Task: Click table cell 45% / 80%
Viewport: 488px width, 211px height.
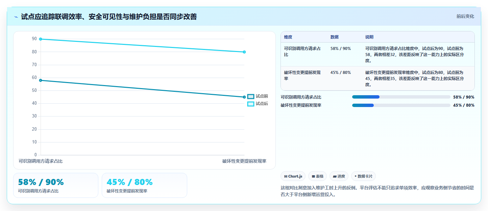Action: coord(341,73)
